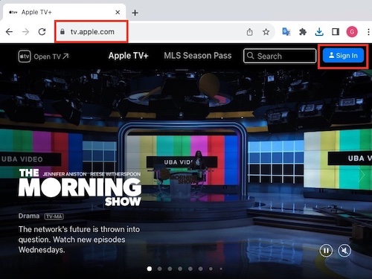Open the MLS Season Pass section
Image resolution: width=372 pixels, height=279 pixels.
(x=198, y=56)
